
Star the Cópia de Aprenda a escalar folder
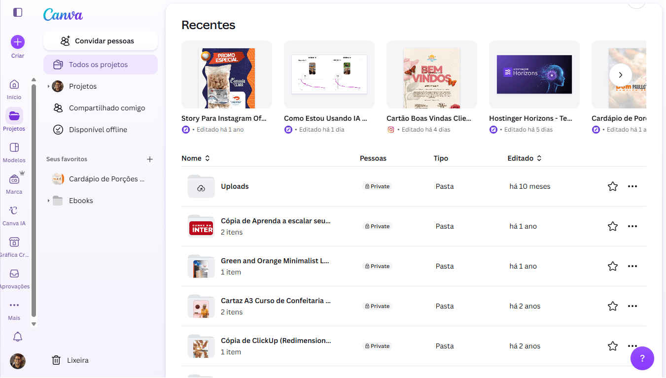tap(613, 226)
